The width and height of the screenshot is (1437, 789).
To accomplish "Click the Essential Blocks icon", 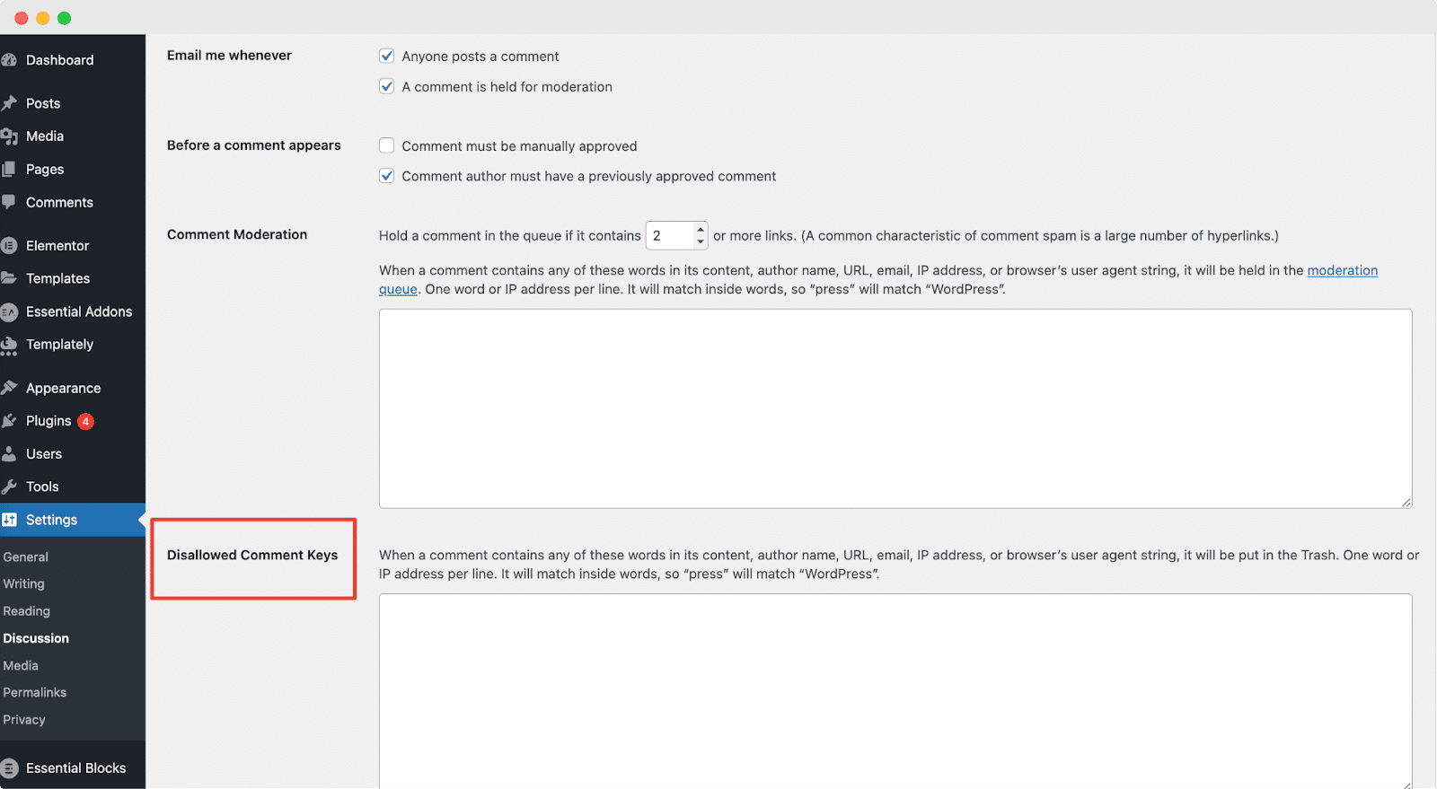I will click(9, 768).
